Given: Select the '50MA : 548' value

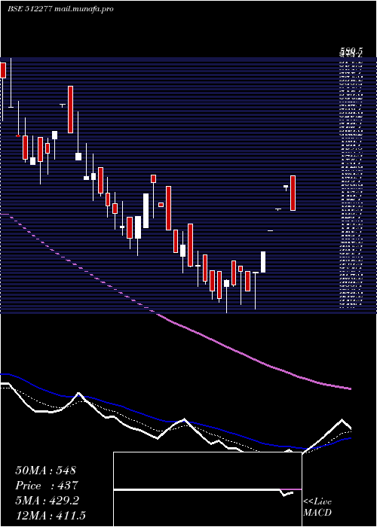Looking at the screenshot, I should (x=45, y=471).
